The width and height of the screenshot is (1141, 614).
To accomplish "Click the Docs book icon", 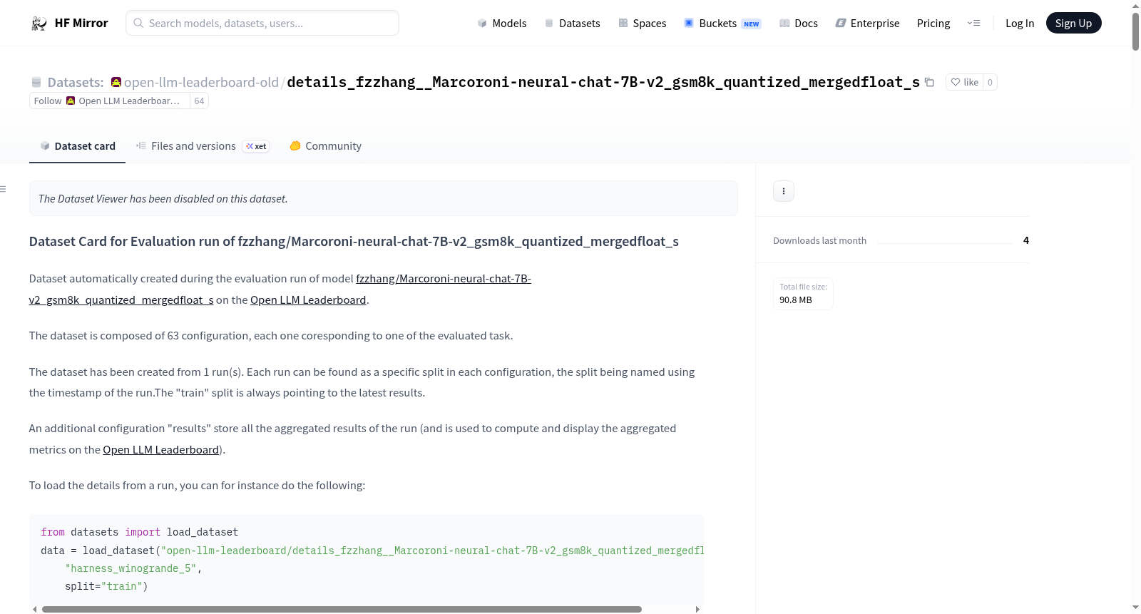I will (784, 23).
